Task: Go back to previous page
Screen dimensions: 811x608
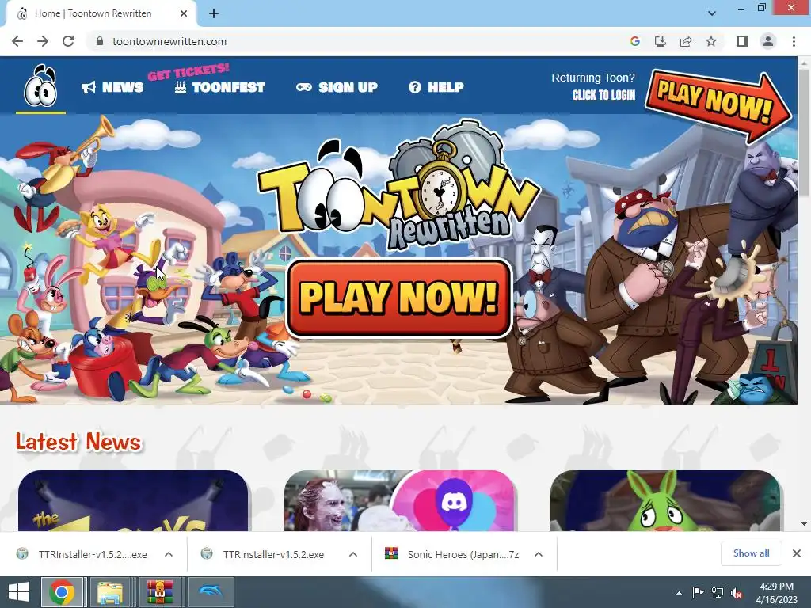Action: 17,41
